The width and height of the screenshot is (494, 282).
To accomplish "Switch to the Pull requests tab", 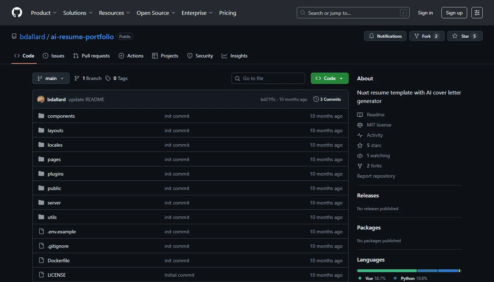I will [x=91, y=56].
